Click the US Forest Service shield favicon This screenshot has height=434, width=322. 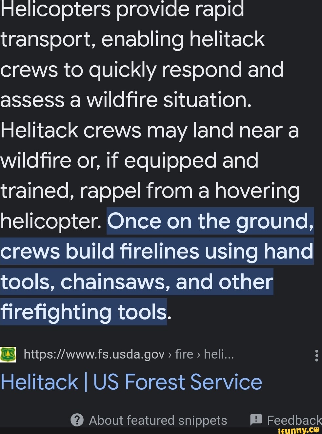tap(8, 354)
